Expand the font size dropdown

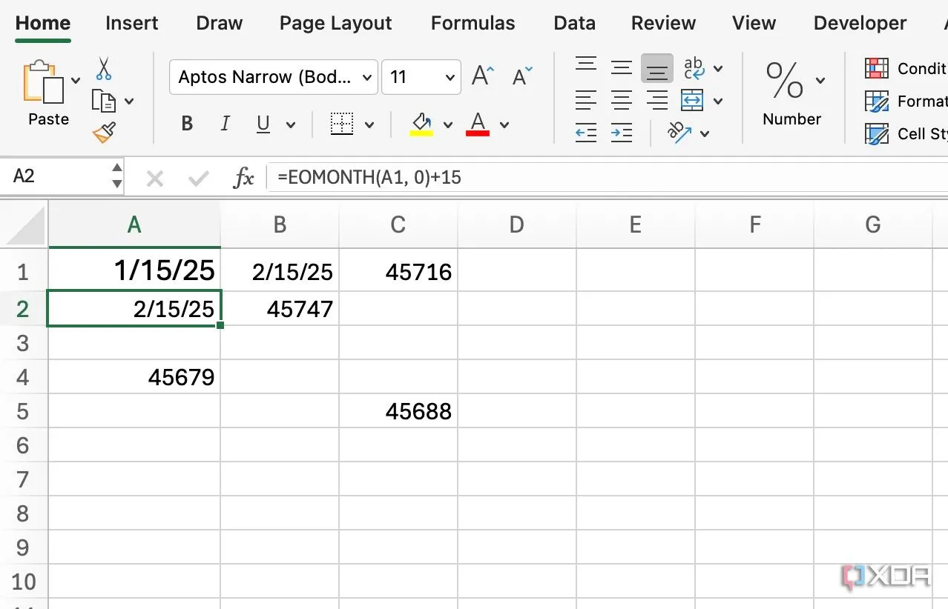coord(450,77)
